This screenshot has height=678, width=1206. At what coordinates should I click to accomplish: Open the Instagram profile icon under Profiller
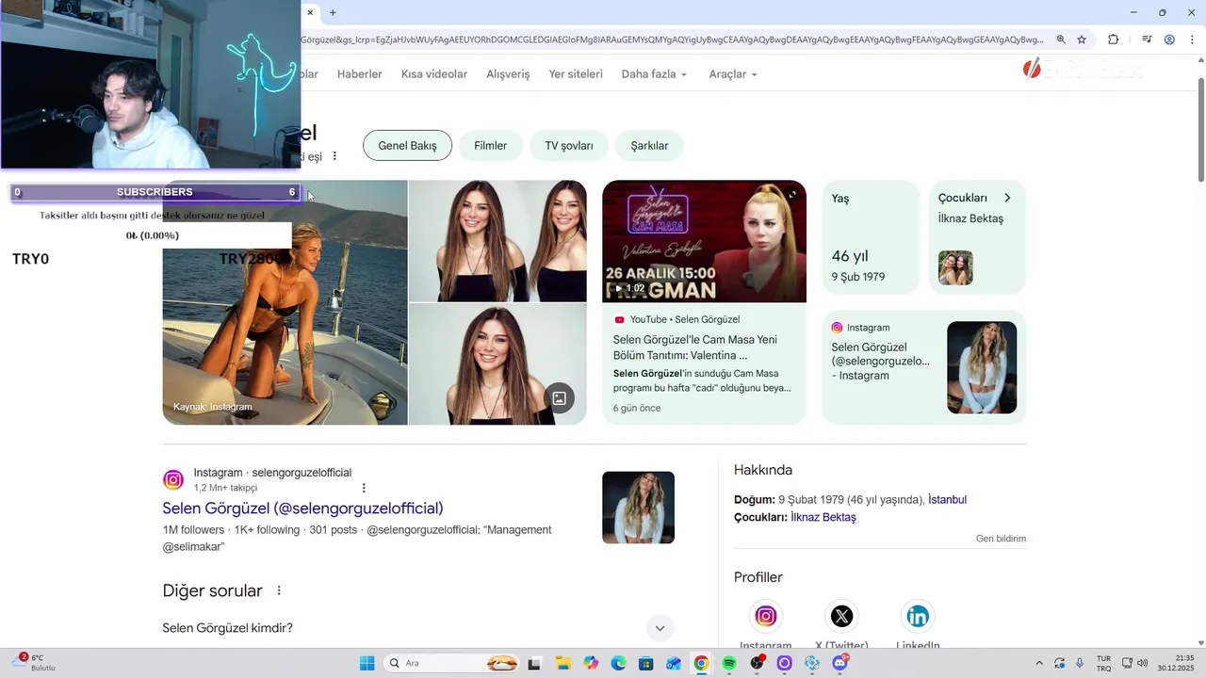[766, 616]
